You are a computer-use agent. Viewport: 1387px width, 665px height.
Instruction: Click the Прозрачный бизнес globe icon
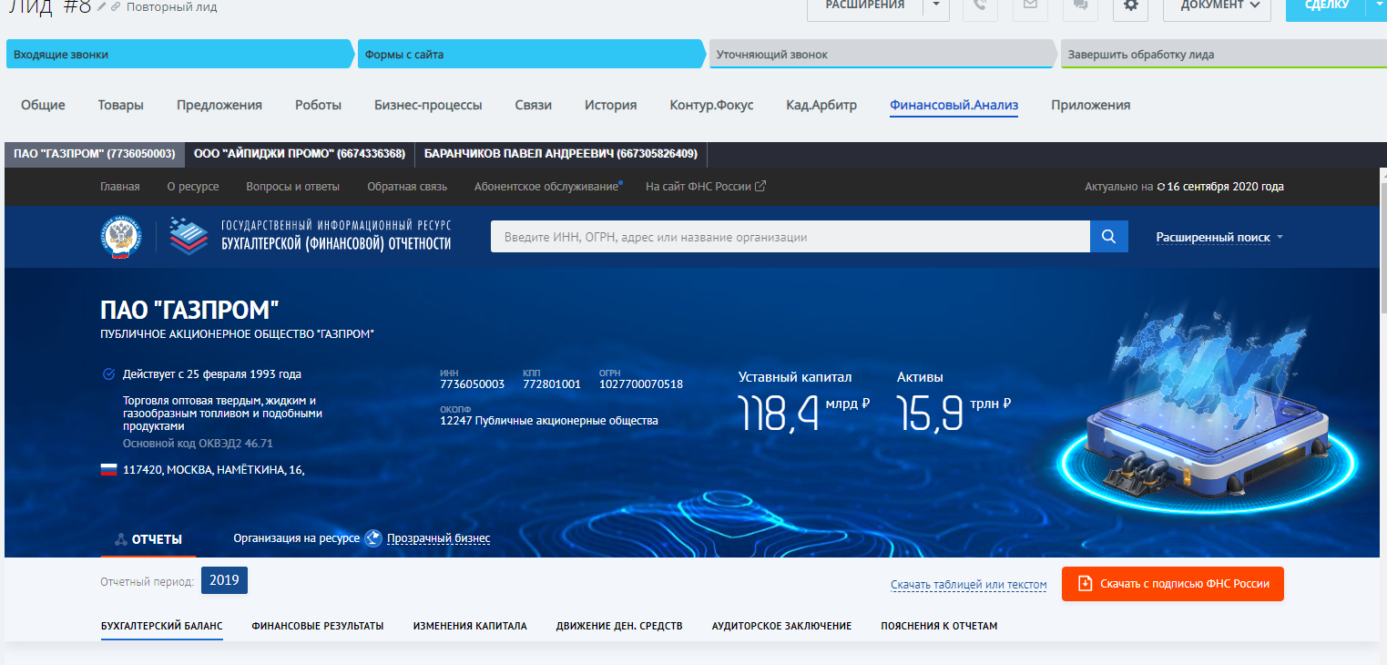click(373, 538)
